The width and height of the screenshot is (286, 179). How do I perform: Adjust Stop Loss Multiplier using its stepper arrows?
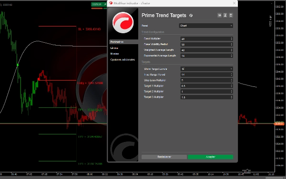232,80
